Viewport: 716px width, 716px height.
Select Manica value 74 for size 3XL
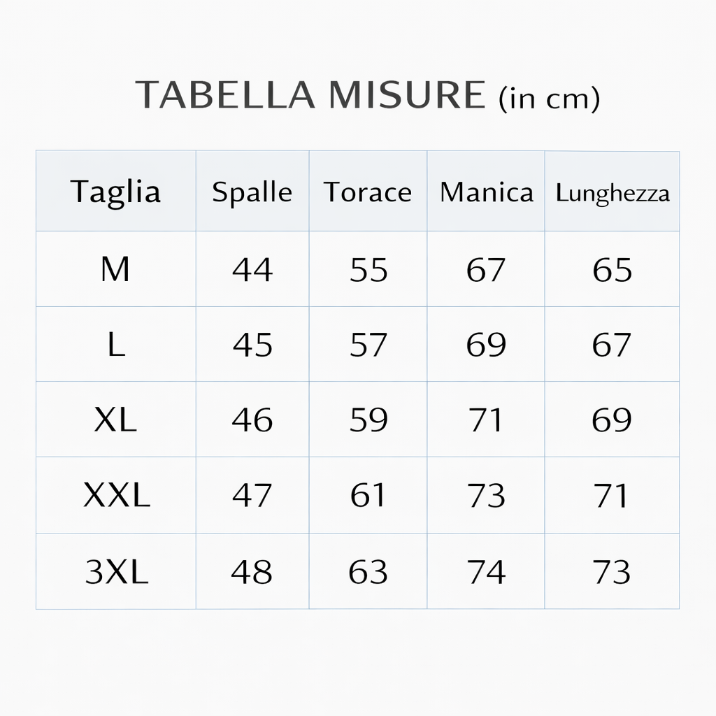tap(486, 572)
